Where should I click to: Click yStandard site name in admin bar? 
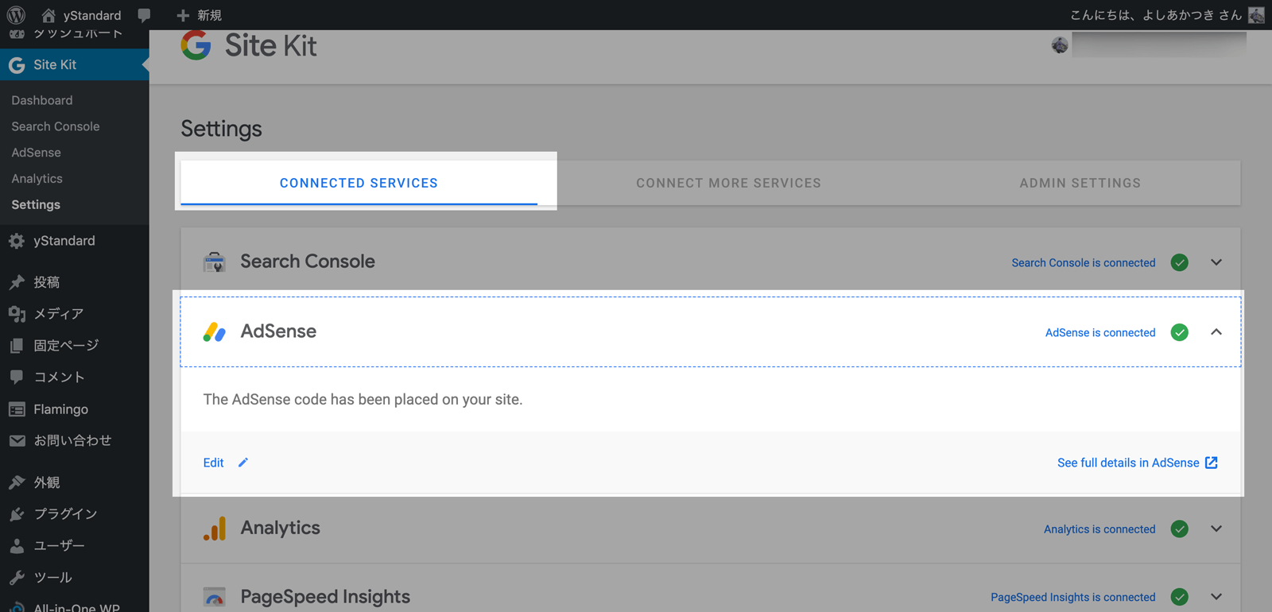click(x=92, y=15)
